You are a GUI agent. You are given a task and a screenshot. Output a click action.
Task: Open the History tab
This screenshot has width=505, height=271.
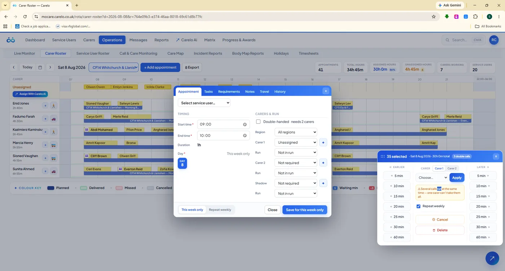pos(280,91)
